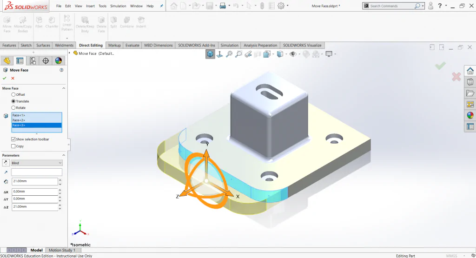The width and height of the screenshot is (476, 258).
Task: Click the Previous View icon
Action: coord(248,54)
